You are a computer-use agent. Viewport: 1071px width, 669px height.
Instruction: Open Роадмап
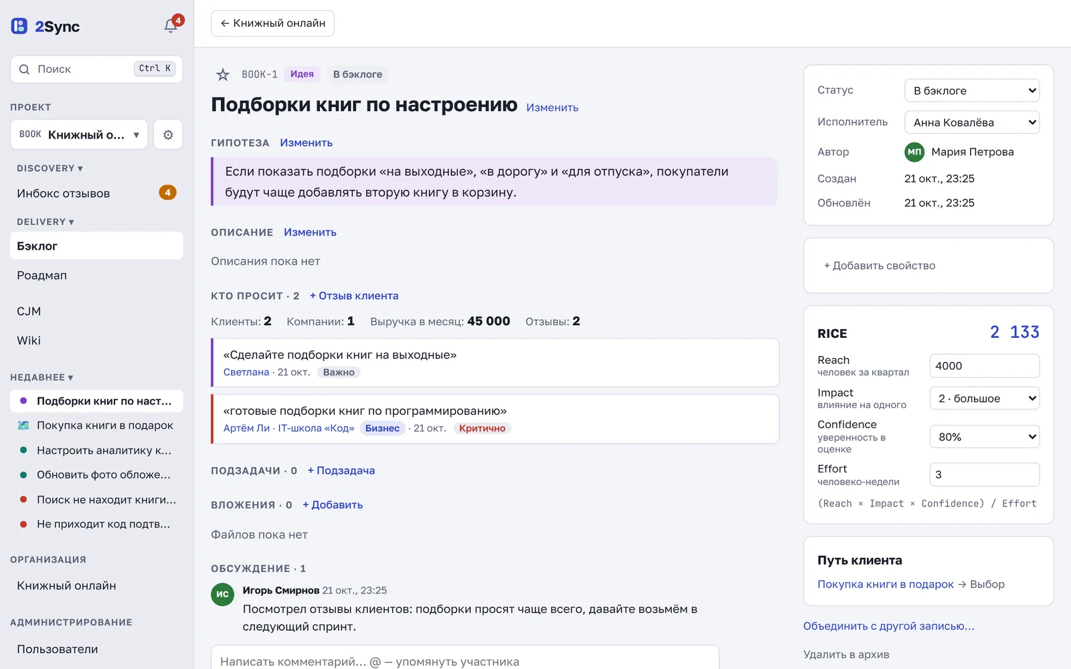(x=96, y=275)
